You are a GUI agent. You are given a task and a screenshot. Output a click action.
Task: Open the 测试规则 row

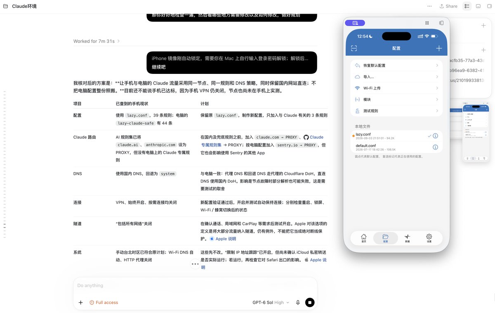coord(396,111)
